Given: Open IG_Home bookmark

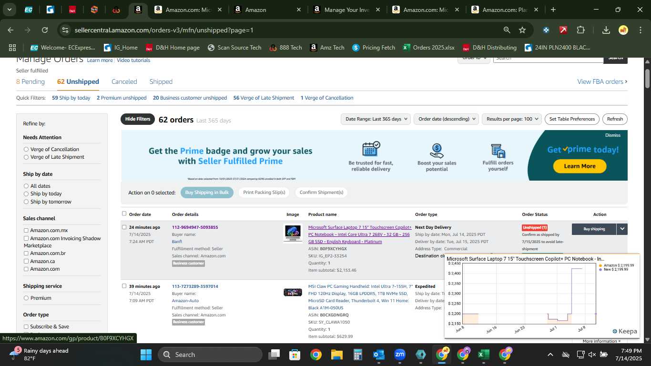Looking at the screenshot, I should tap(120, 48).
